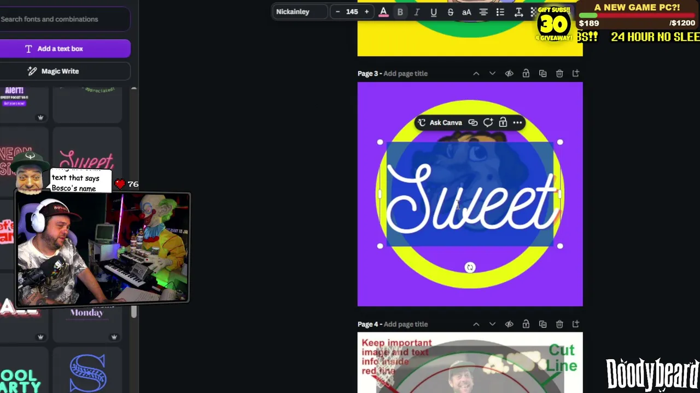700x393 pixels.
Task: Move Page 3 up
Action: 476,74
